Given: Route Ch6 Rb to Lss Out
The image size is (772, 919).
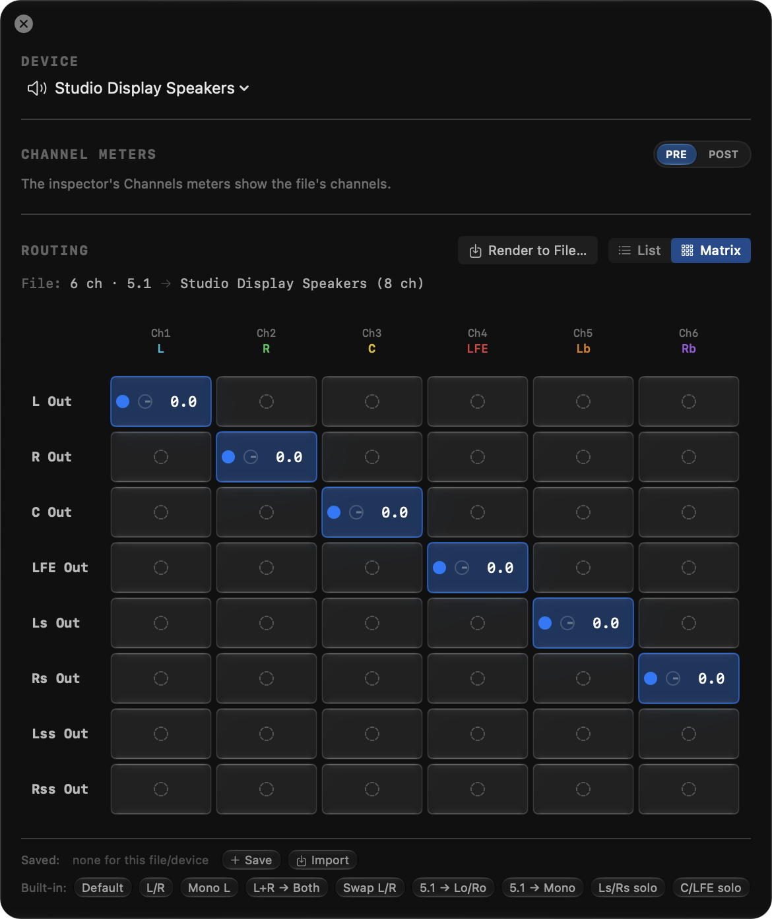Looking at the screenshot, I should pyautogui.click(x=689, y=734).
